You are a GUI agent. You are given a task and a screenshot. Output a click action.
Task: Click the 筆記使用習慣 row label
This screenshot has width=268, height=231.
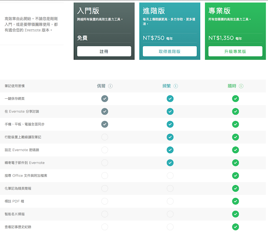pos(15,86)
